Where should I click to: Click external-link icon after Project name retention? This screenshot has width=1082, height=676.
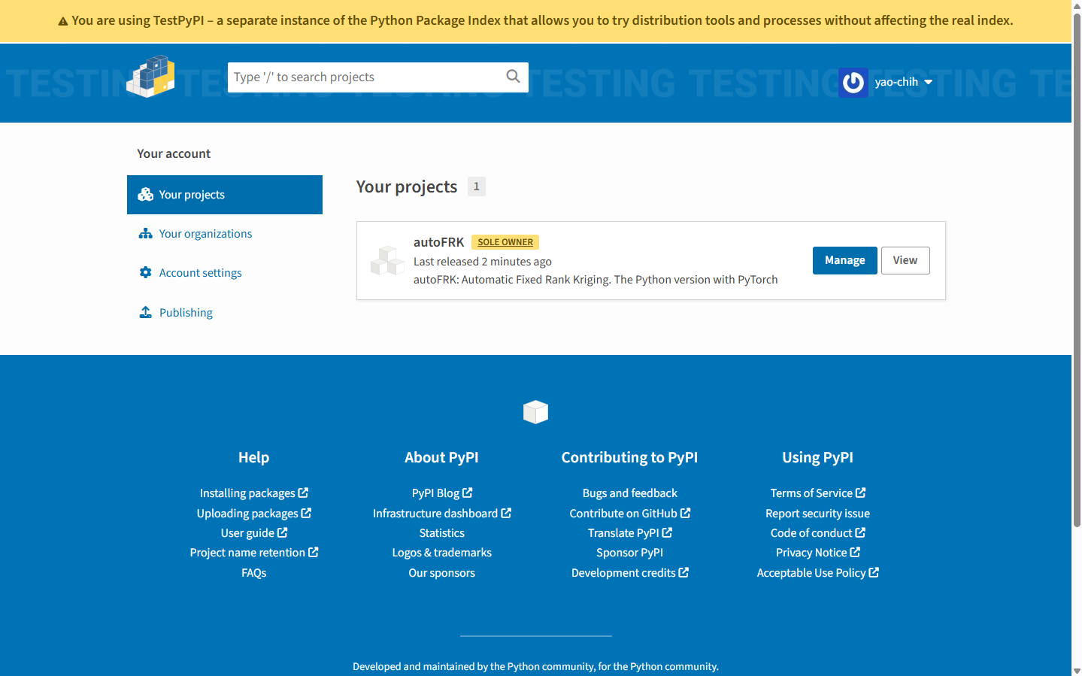point(314,552)
